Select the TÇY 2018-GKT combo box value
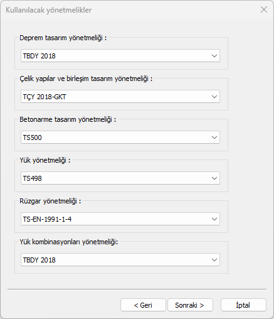The image size is (274, 319). pos(120,97)
